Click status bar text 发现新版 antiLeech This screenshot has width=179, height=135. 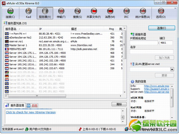pos(13,129)
